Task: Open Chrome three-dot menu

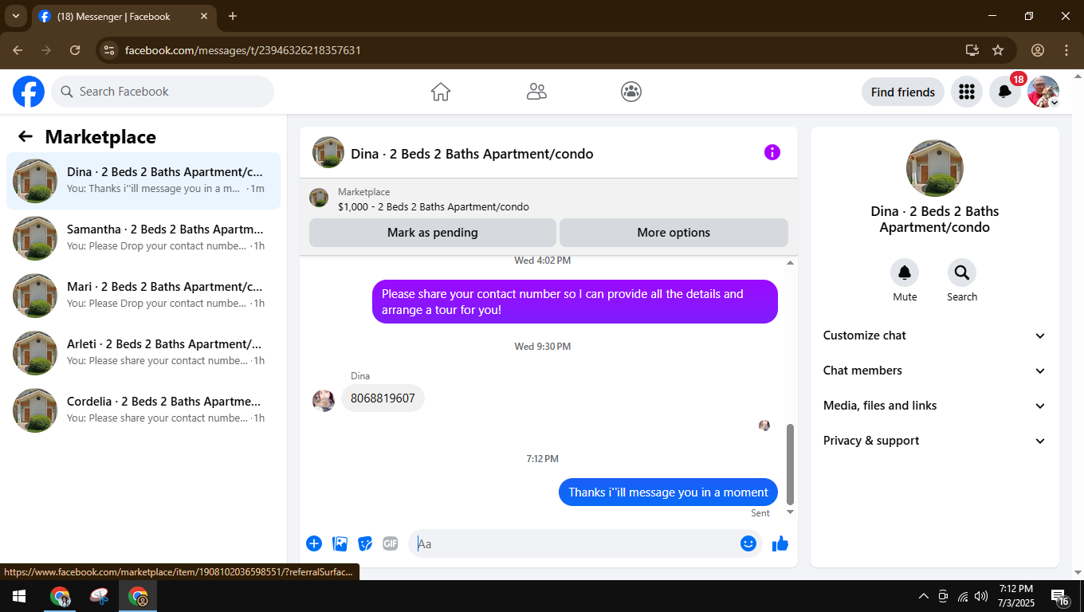Action: point(1066,50)
